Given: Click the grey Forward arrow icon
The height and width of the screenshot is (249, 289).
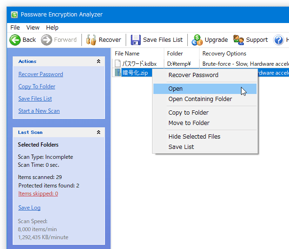Looking at the screenshot, I should [47, 40].
